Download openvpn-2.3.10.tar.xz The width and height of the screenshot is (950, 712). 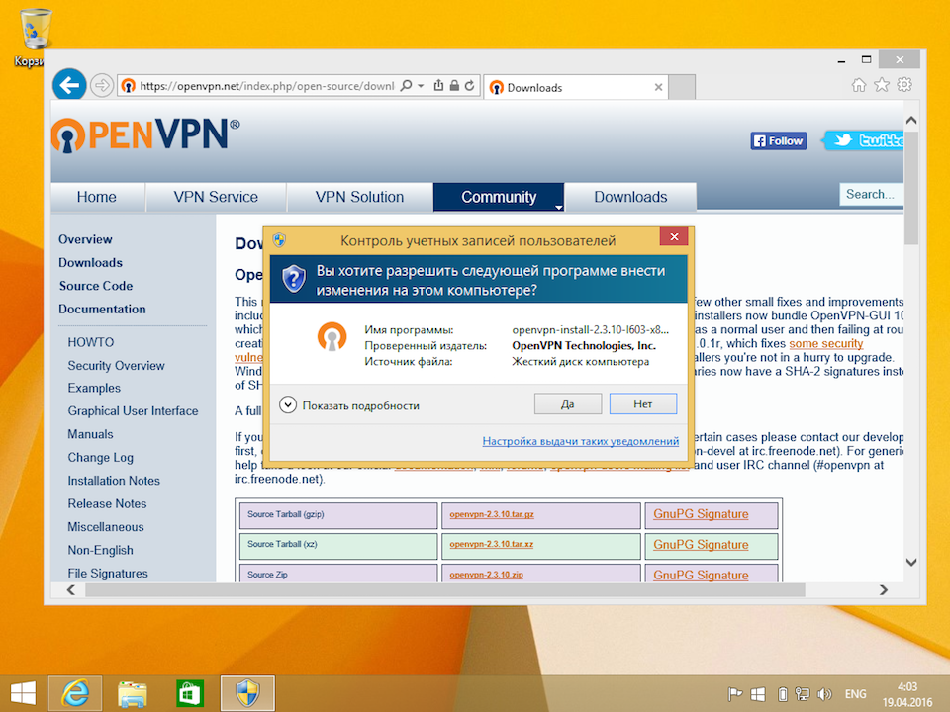pos(492,544)
